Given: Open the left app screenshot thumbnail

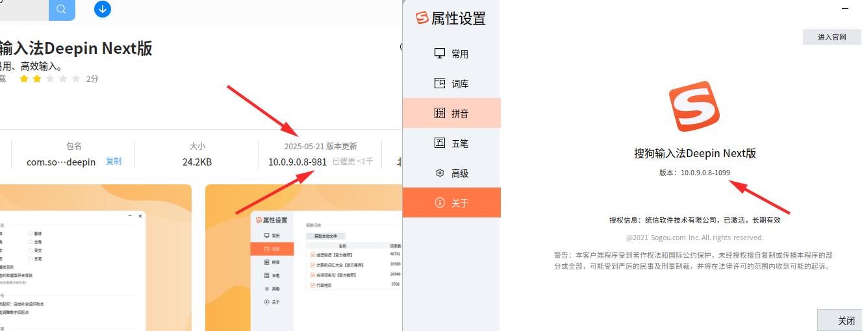Looking at the screenshot, I should pos(95,258).
